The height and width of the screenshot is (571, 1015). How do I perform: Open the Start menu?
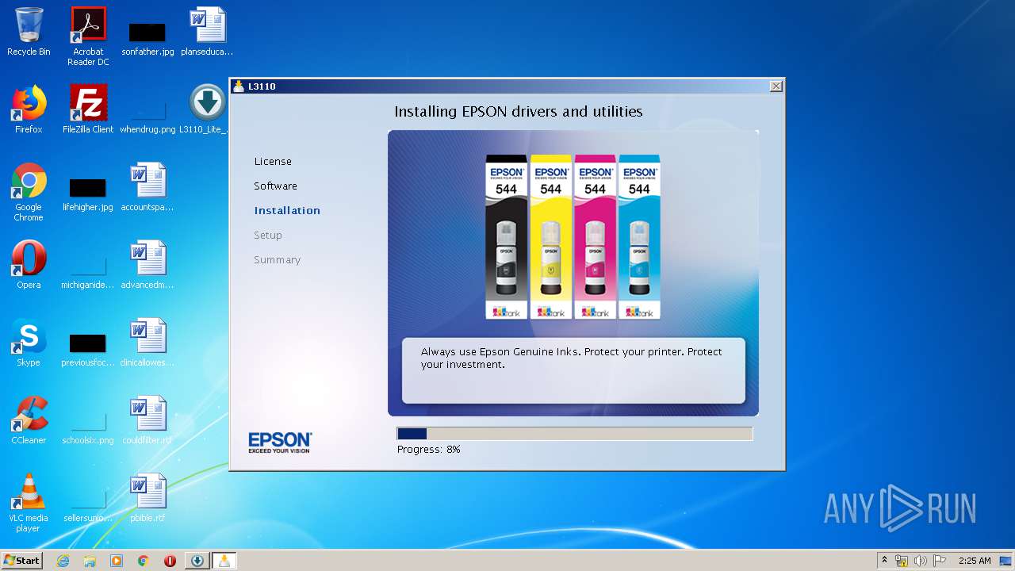click(x=21, y=561)
